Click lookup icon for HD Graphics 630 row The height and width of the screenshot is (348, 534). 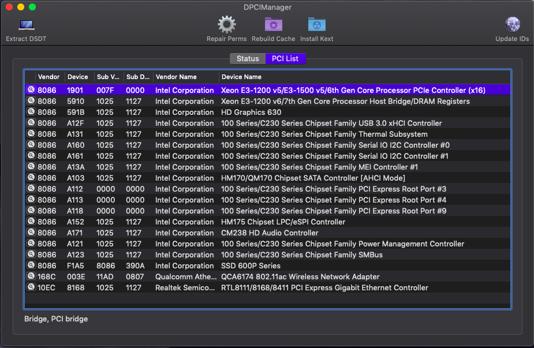31,112
